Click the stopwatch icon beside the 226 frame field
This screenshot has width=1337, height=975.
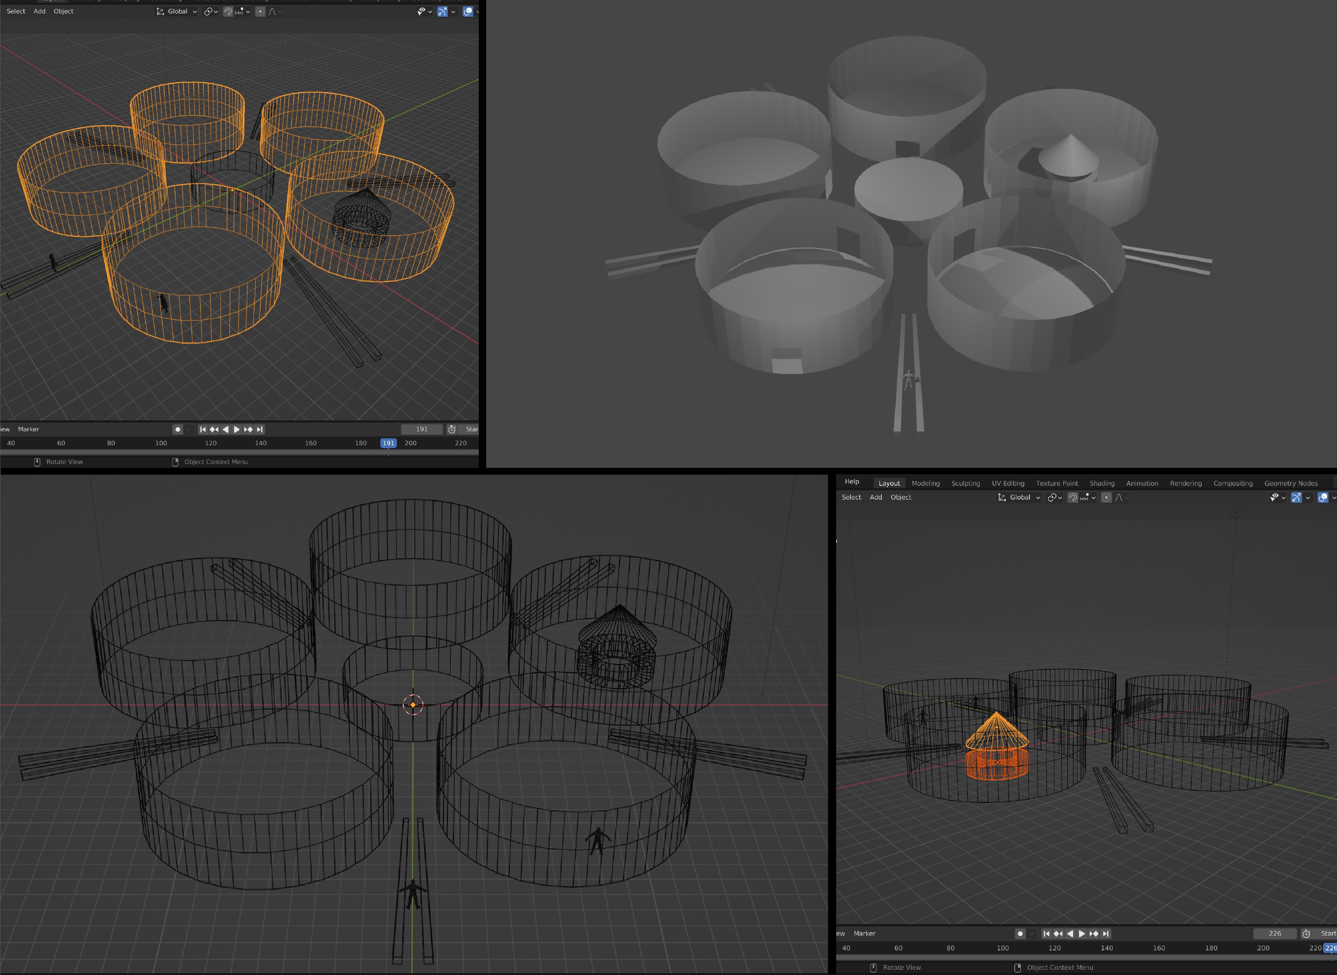(x=1306, y=934)
